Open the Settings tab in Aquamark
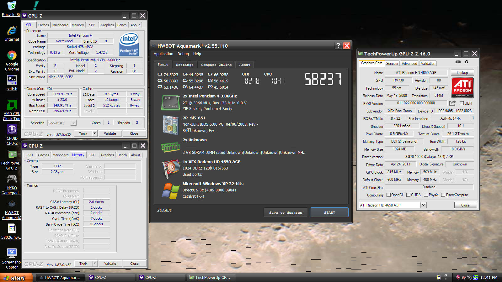 tap(185, 65)
